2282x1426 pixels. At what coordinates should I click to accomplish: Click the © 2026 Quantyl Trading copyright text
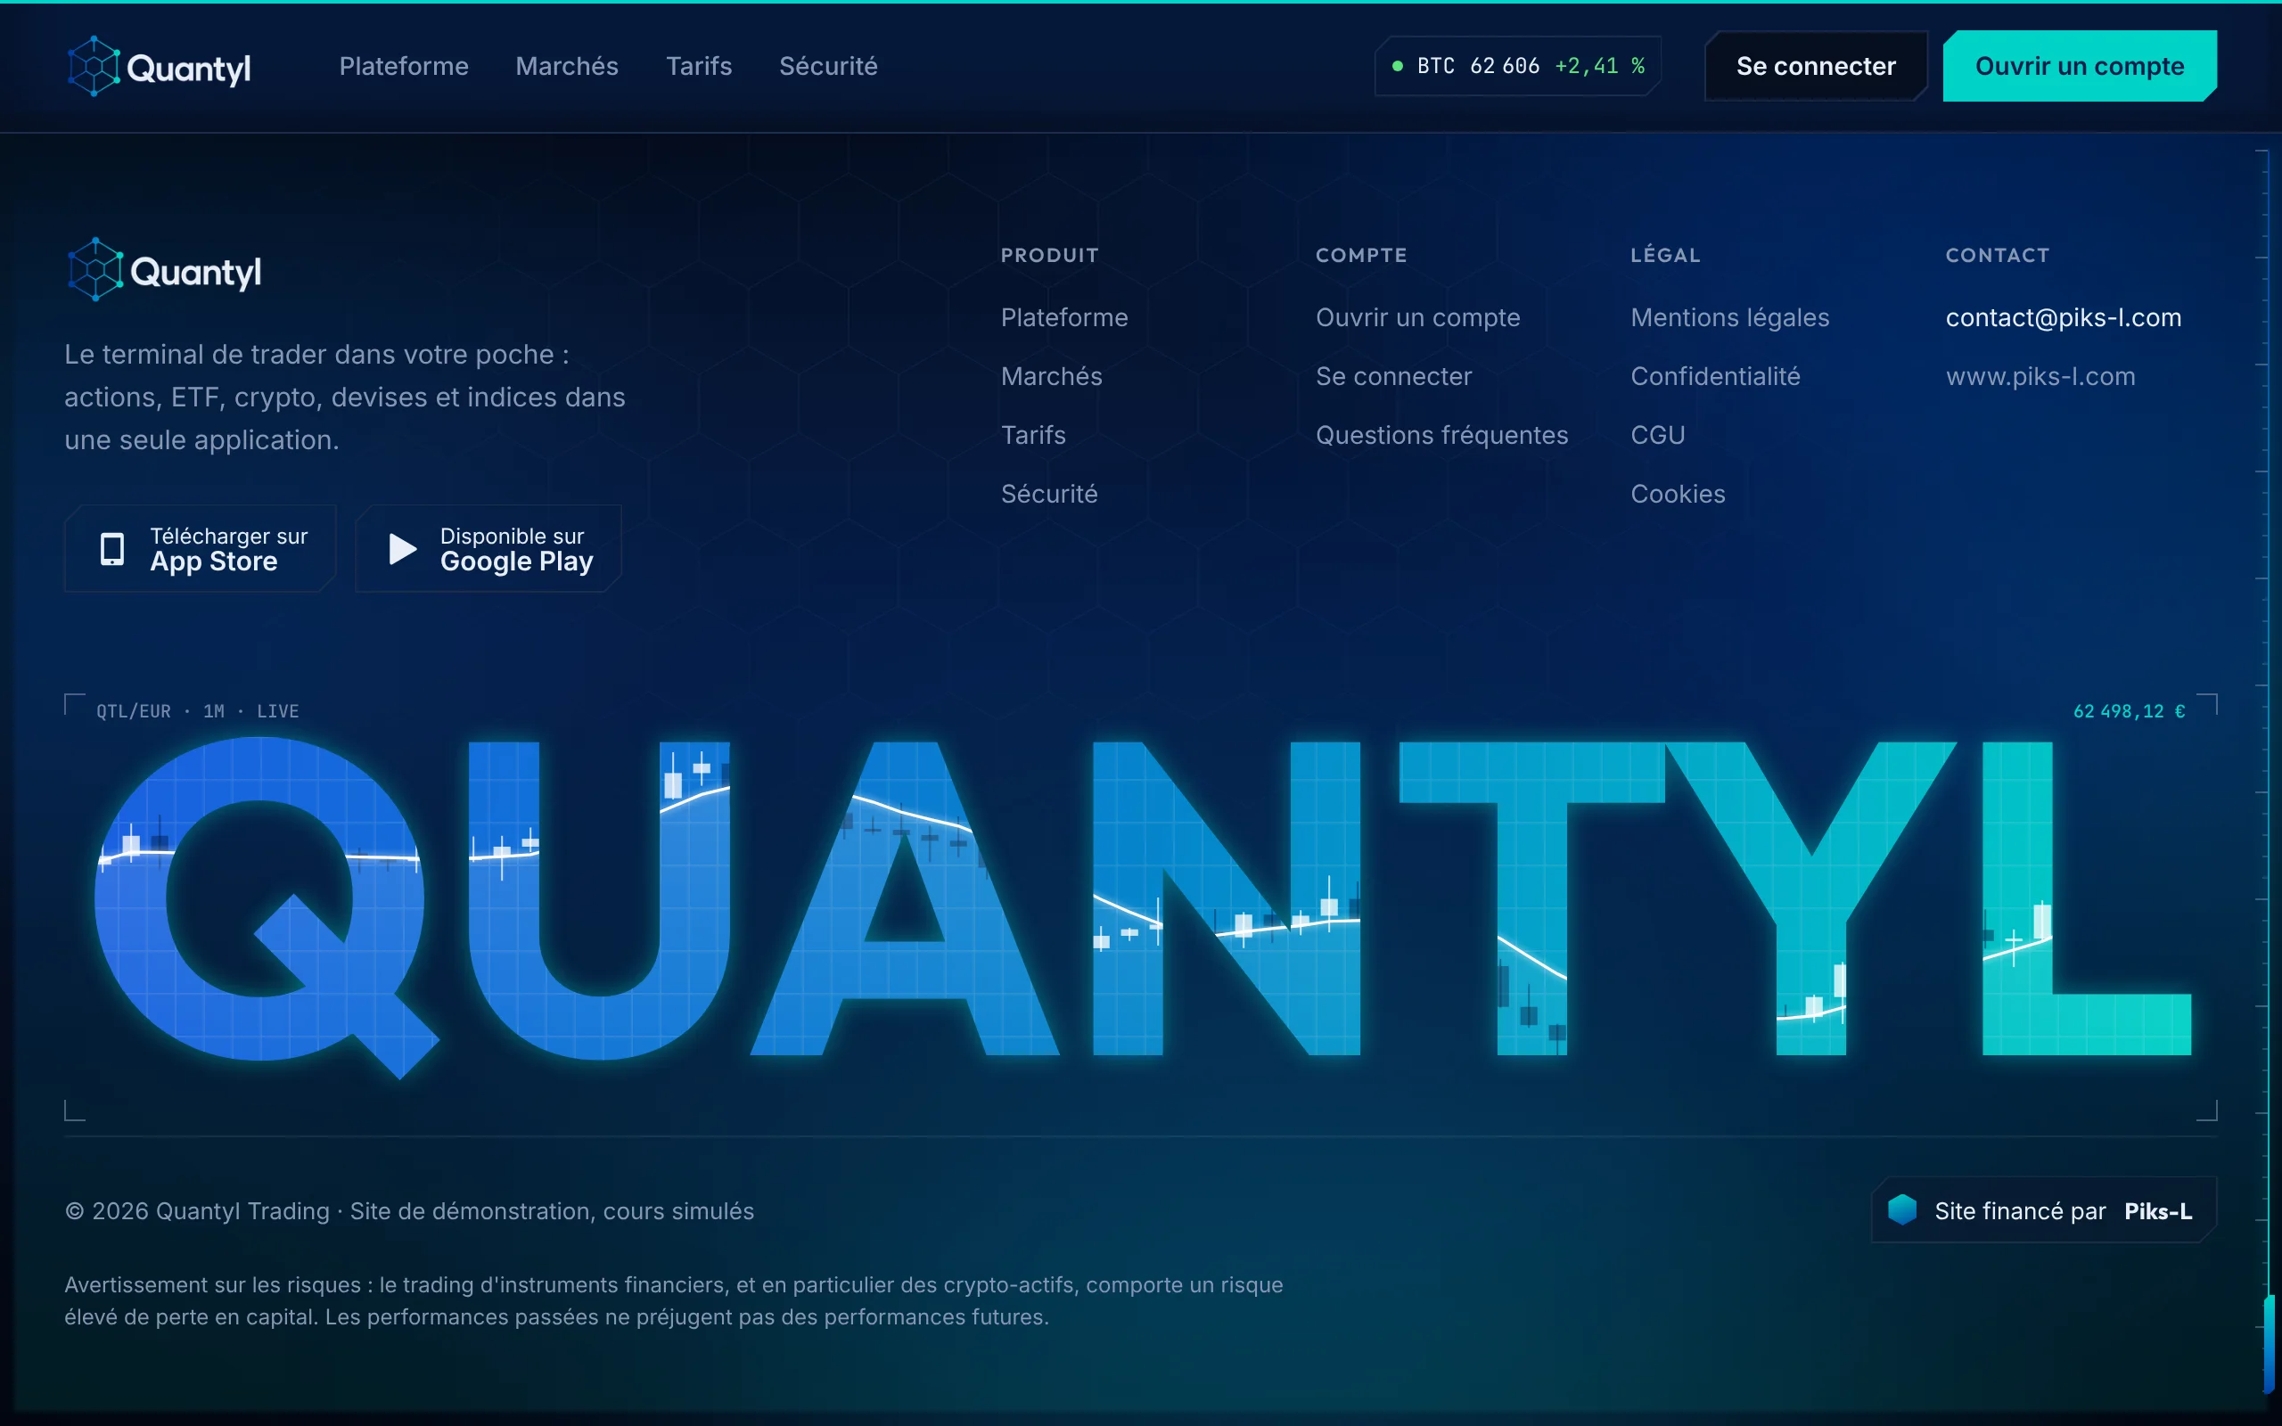409,1211
